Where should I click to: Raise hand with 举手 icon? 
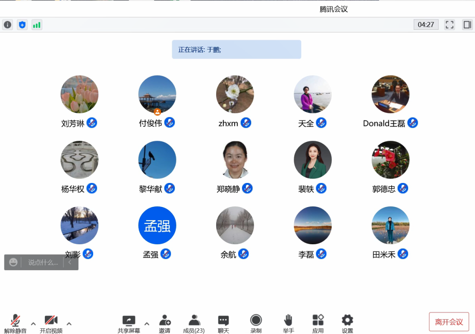(288, 323)
